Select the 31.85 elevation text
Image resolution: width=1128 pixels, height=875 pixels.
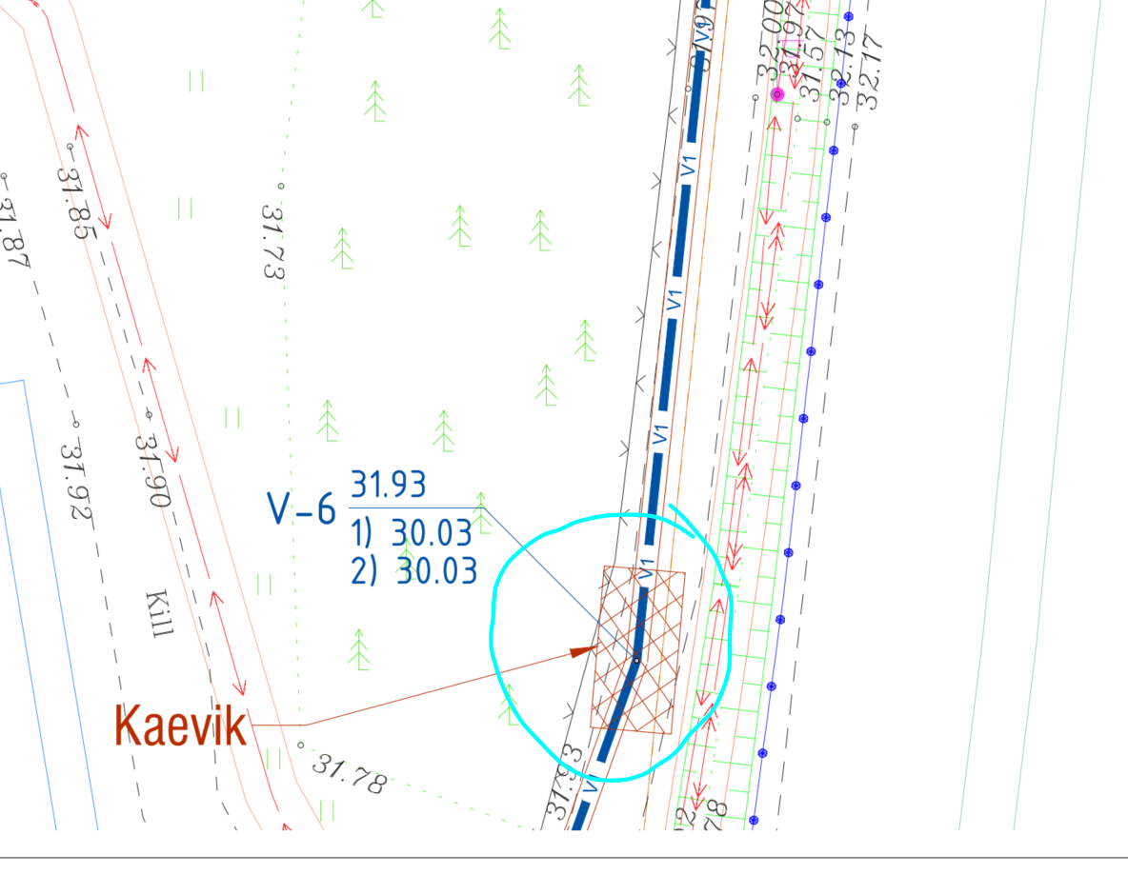click(73, 203)
